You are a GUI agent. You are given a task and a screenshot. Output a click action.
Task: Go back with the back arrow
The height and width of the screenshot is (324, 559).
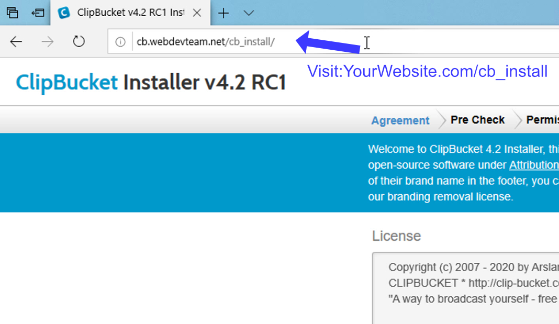(16, 42)
